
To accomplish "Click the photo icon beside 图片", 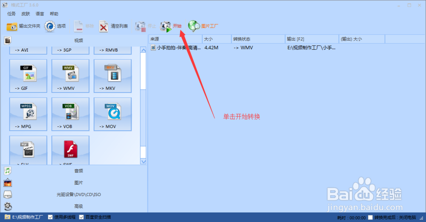I will [x=8, y=183].
